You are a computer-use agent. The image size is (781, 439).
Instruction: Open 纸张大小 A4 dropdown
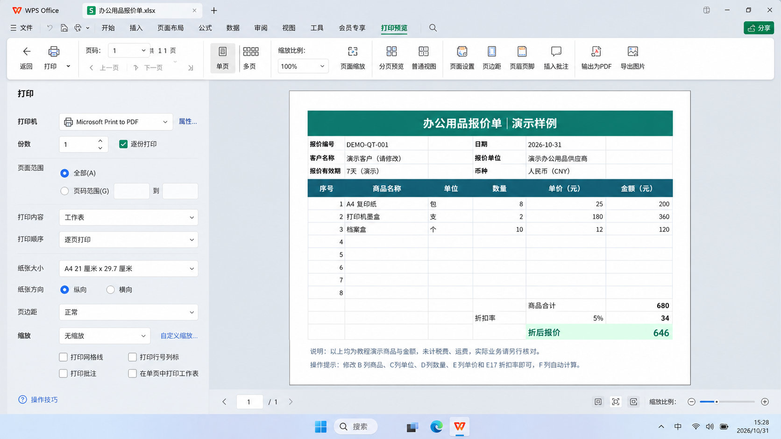pos(128,269)
